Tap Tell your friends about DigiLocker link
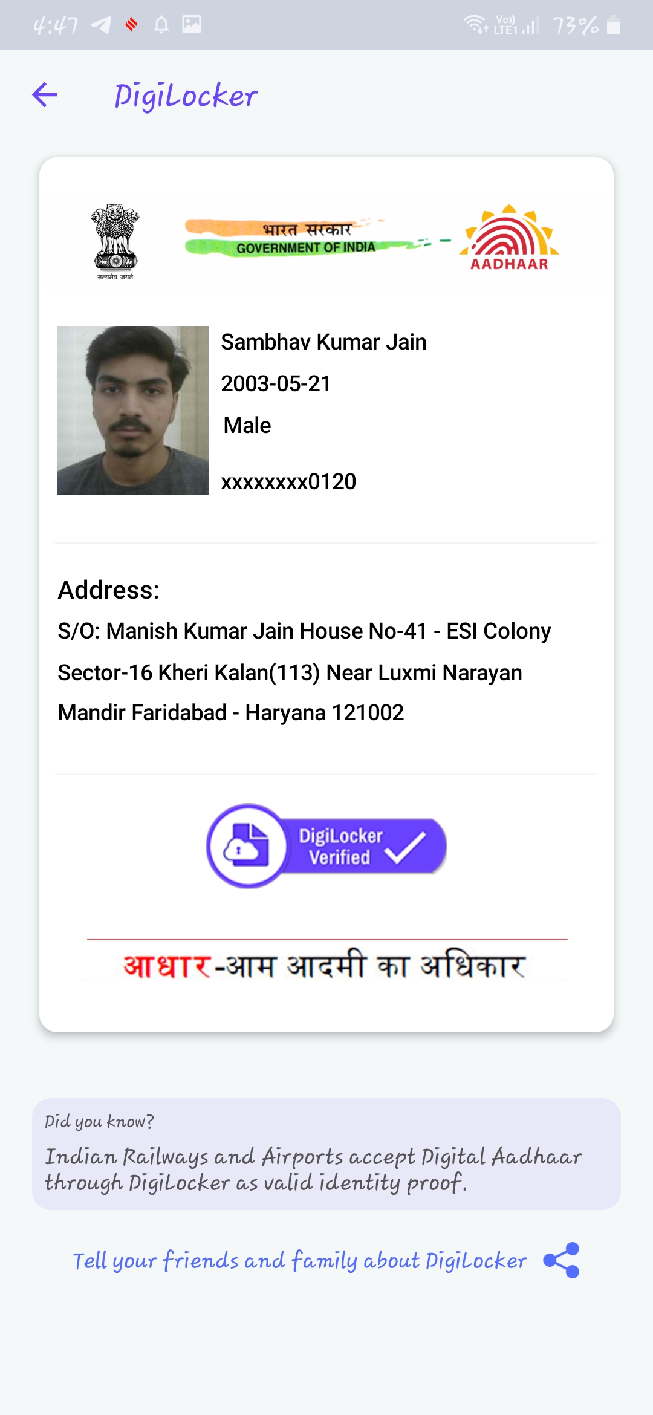The height and width of the screenshot is (1415, 653). (x=300, y=1261)
